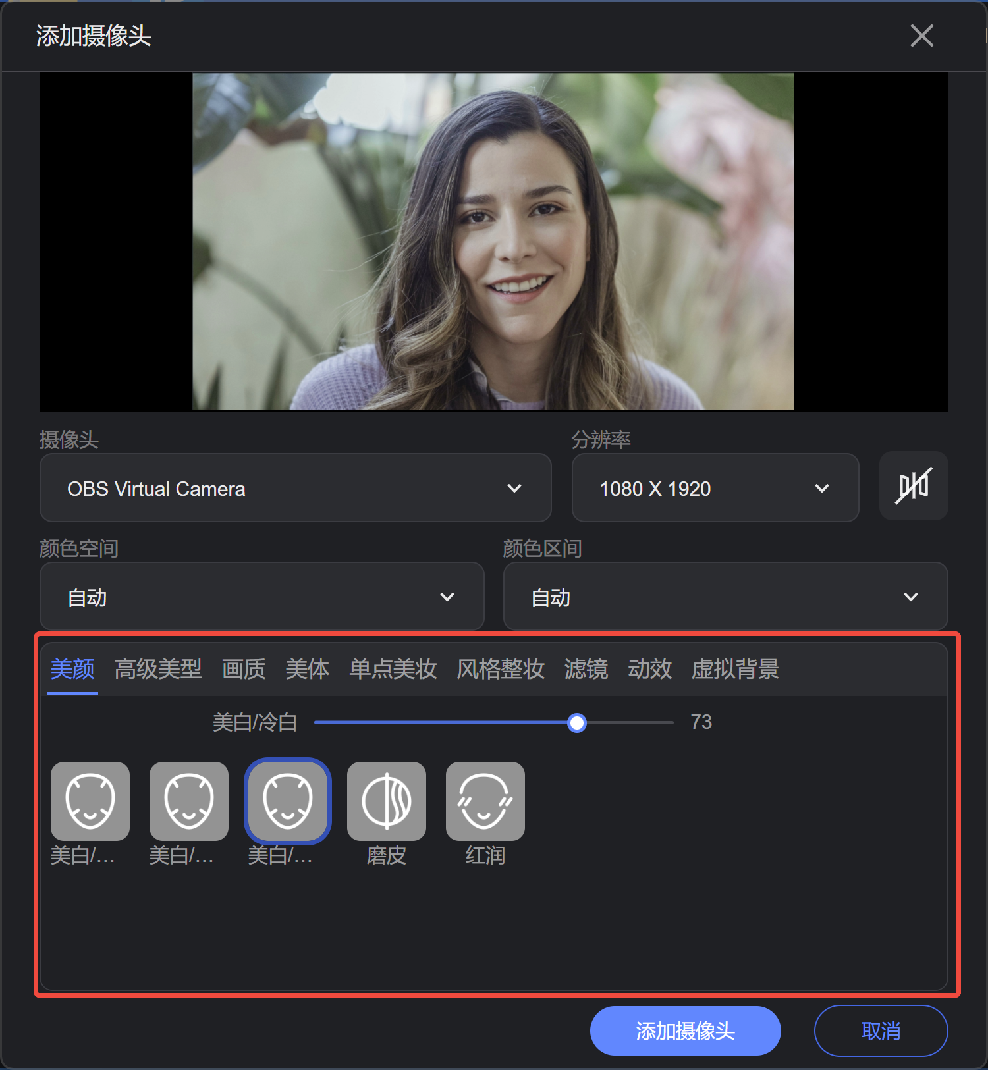Click the 美白/冷白 slider label
The width and height of the screenshot is (988, 1070).
pos(255,722)
